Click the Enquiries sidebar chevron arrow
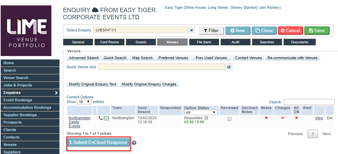 point(56,93)
